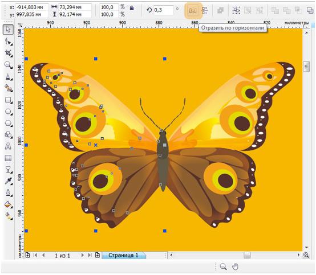Select the Rectangle tool
The height and width of the screenshot is (275, 316).
8,100
